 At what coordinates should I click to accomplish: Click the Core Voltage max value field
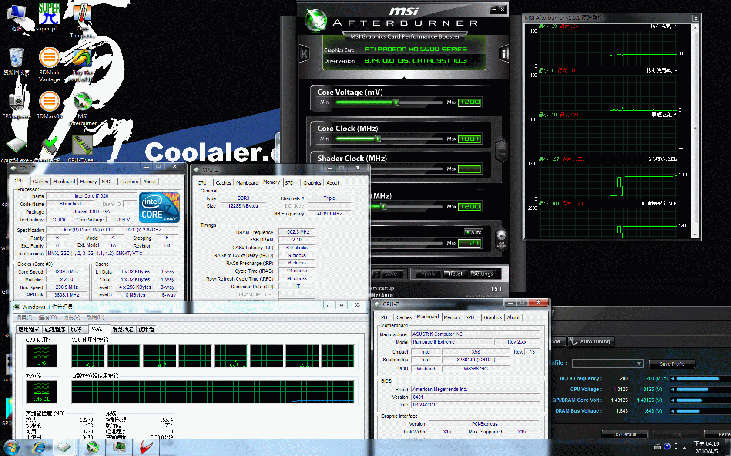tap(469, 102)
